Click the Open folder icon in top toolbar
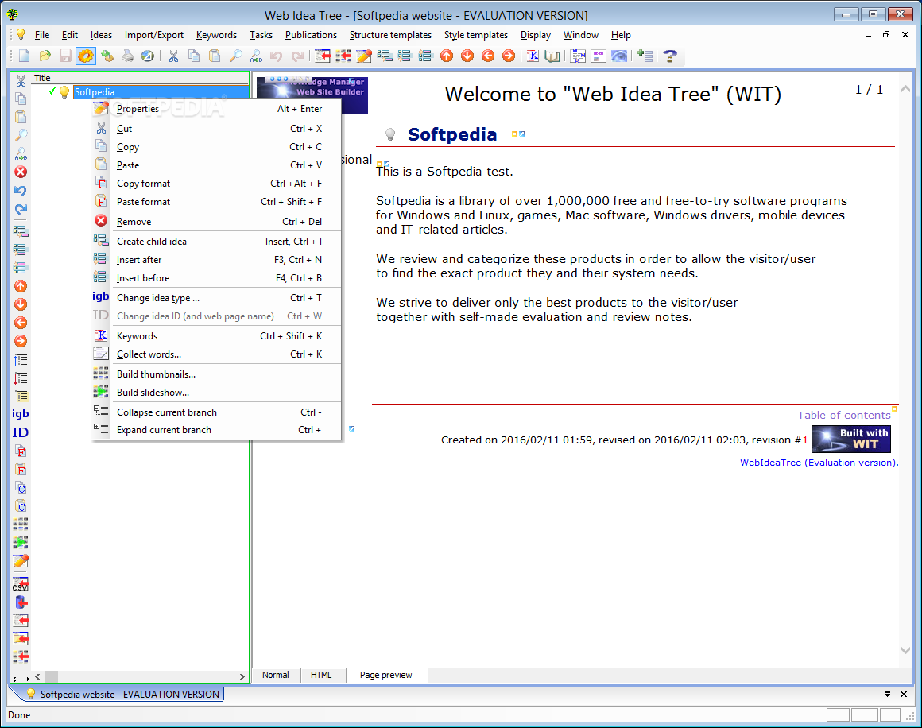The image size is (922, 728). tap(45, 56)
